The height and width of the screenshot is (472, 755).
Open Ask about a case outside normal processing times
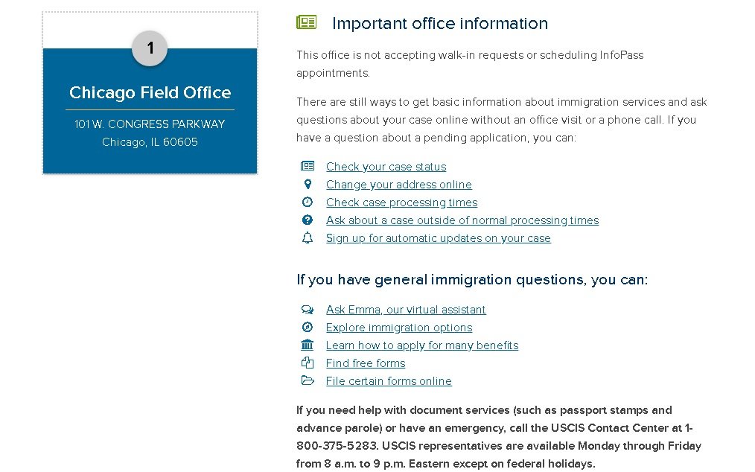coord(462,220)
